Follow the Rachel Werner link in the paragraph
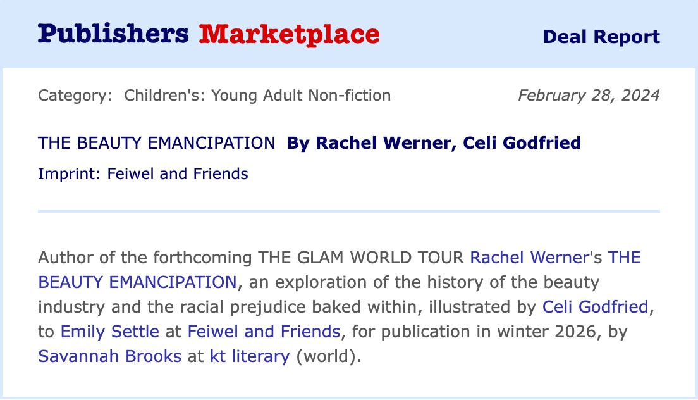 [530, 258]
